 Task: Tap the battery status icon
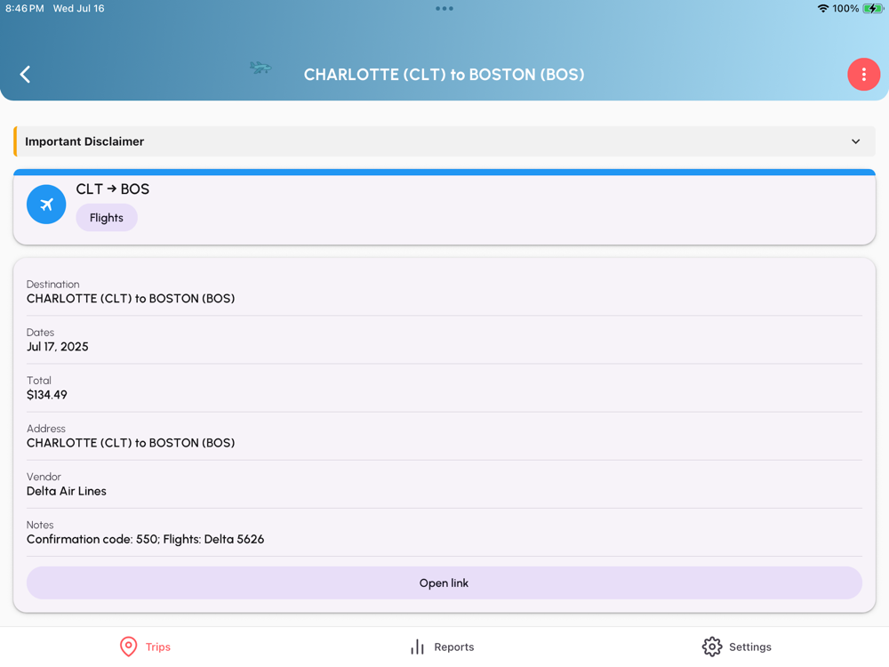(x=873, y=9)
